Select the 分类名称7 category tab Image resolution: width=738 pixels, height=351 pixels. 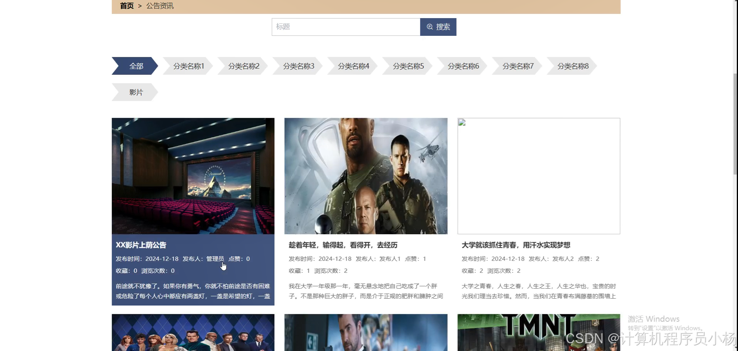tap(517, 66)
